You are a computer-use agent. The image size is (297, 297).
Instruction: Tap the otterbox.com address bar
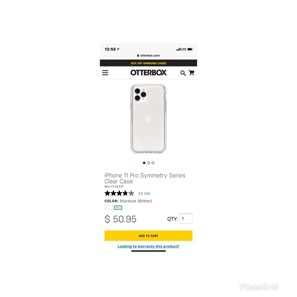pos(148,55)
